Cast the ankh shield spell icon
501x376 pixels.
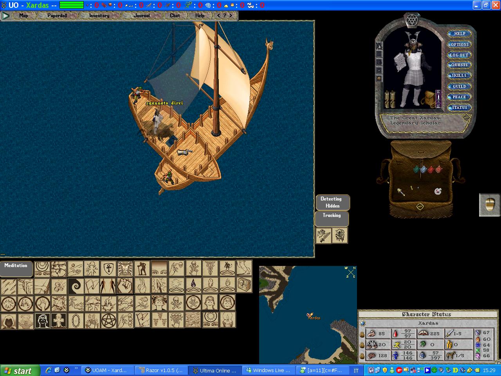[108, 269]
